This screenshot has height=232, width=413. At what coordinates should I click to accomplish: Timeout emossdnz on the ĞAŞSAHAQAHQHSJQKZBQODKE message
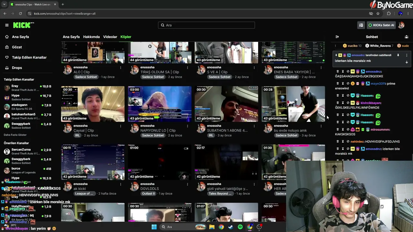tap(343, 72)
